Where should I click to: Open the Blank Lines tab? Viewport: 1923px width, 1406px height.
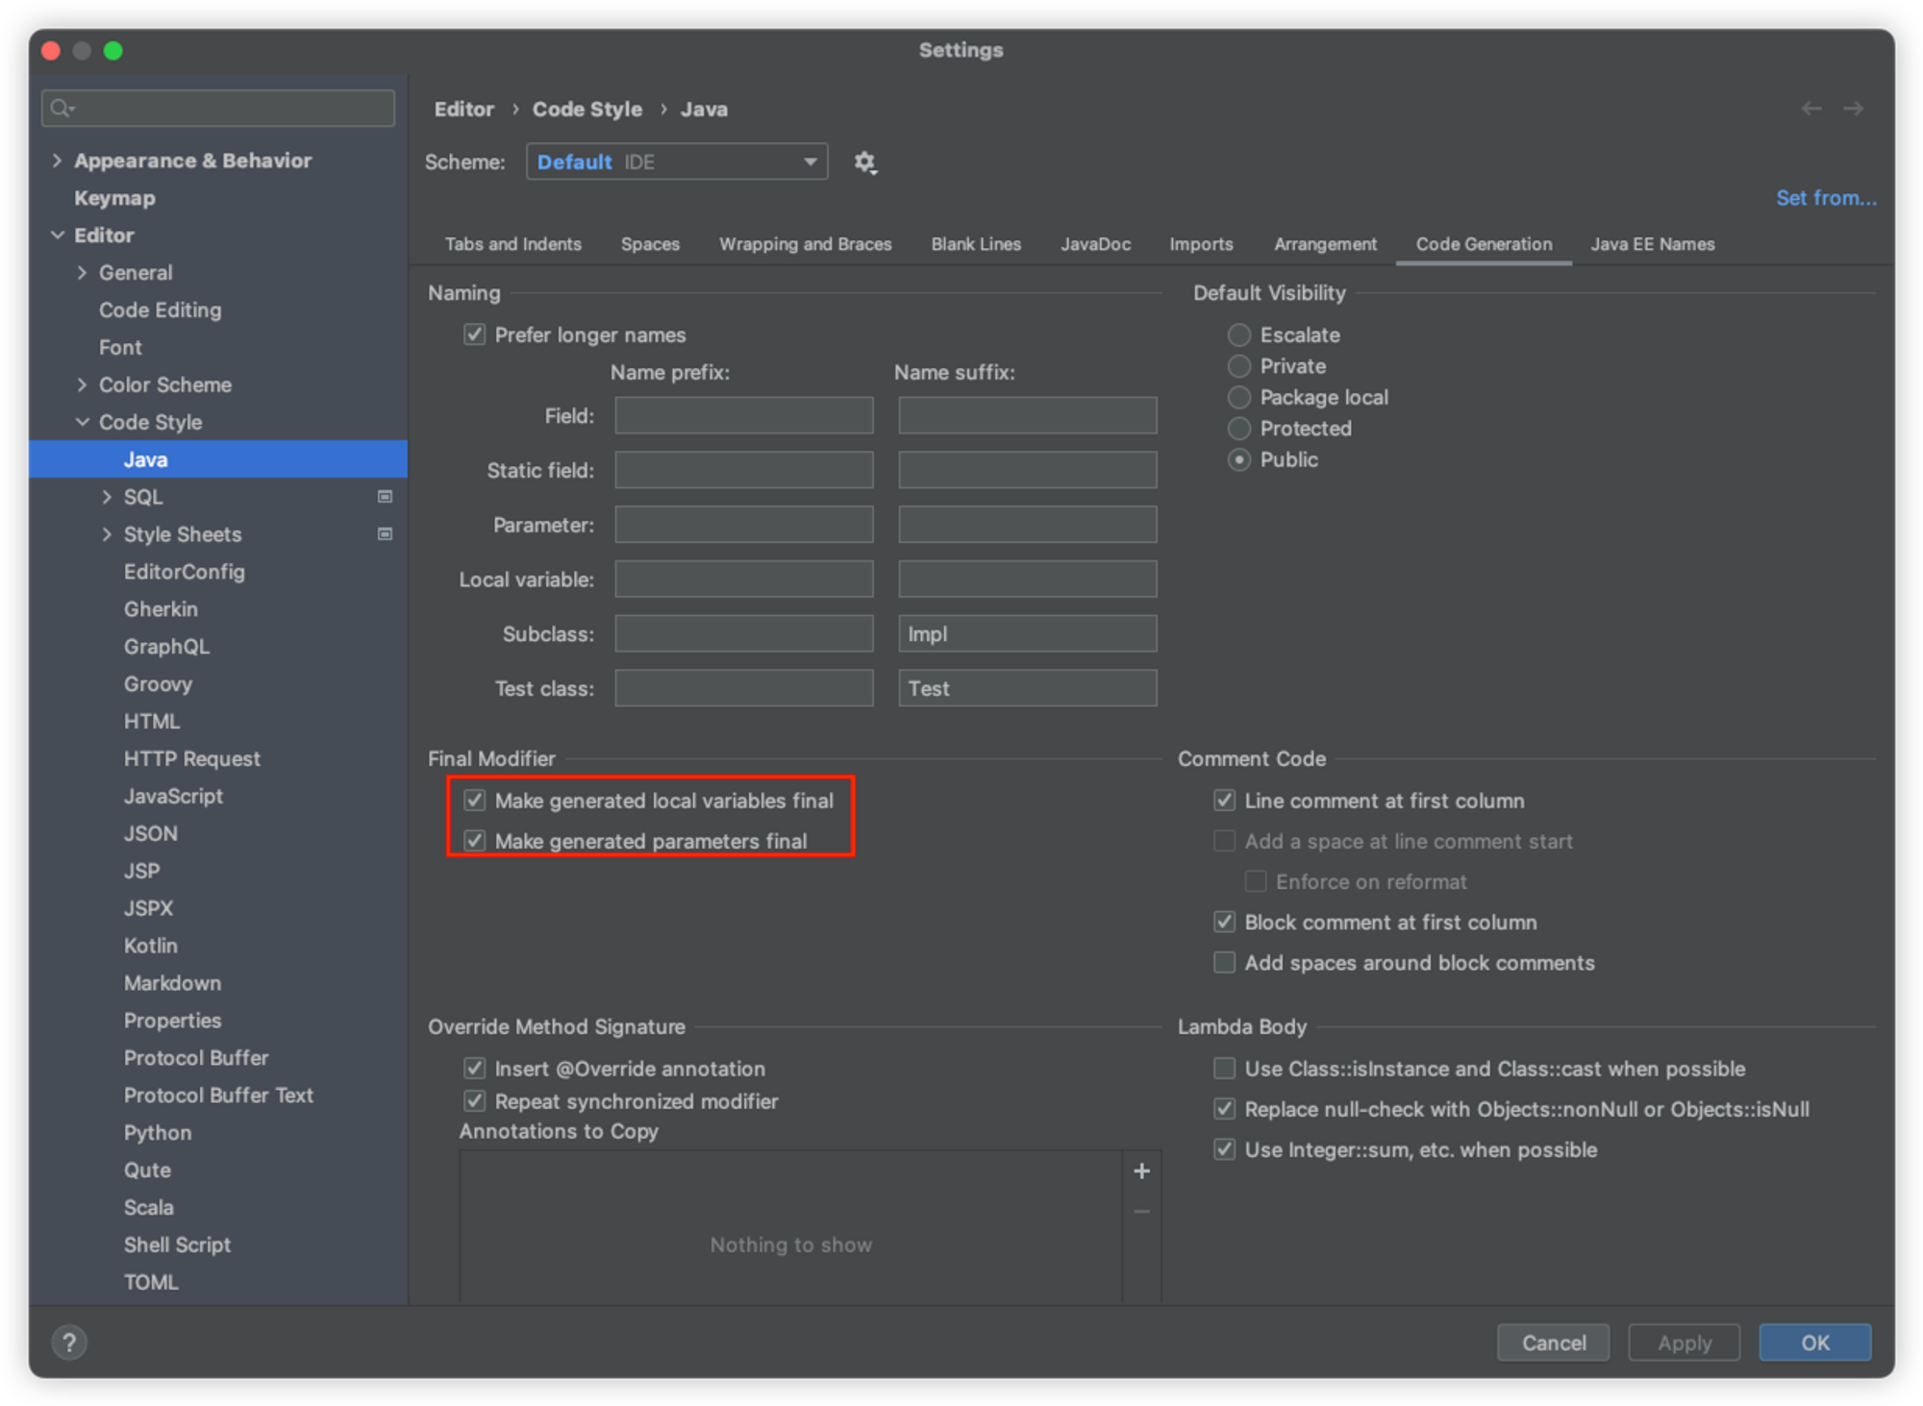click(x=976, y=244)
